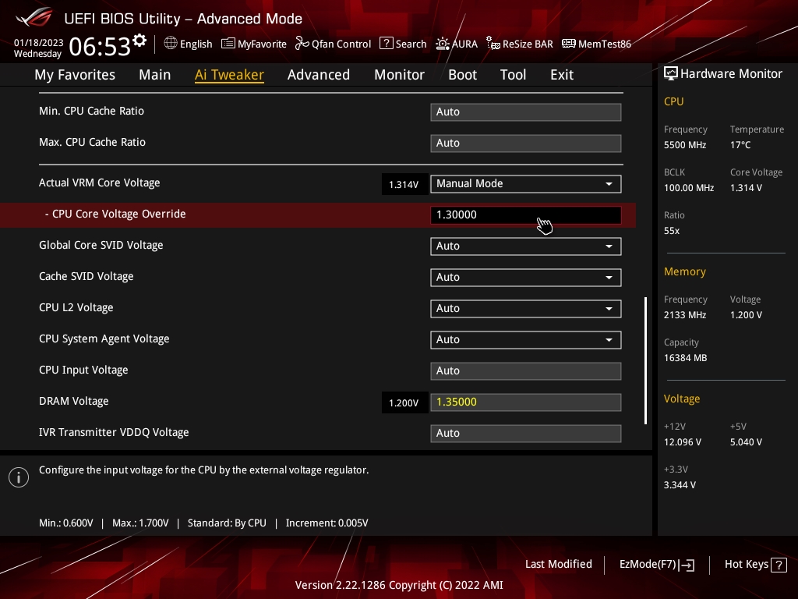Click CPU Core Voltage Override field

pos(526,215)
